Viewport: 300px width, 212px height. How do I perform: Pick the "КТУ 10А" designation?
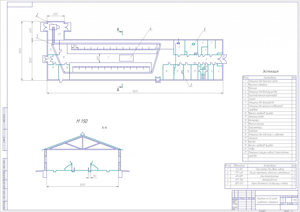(239, 180)
